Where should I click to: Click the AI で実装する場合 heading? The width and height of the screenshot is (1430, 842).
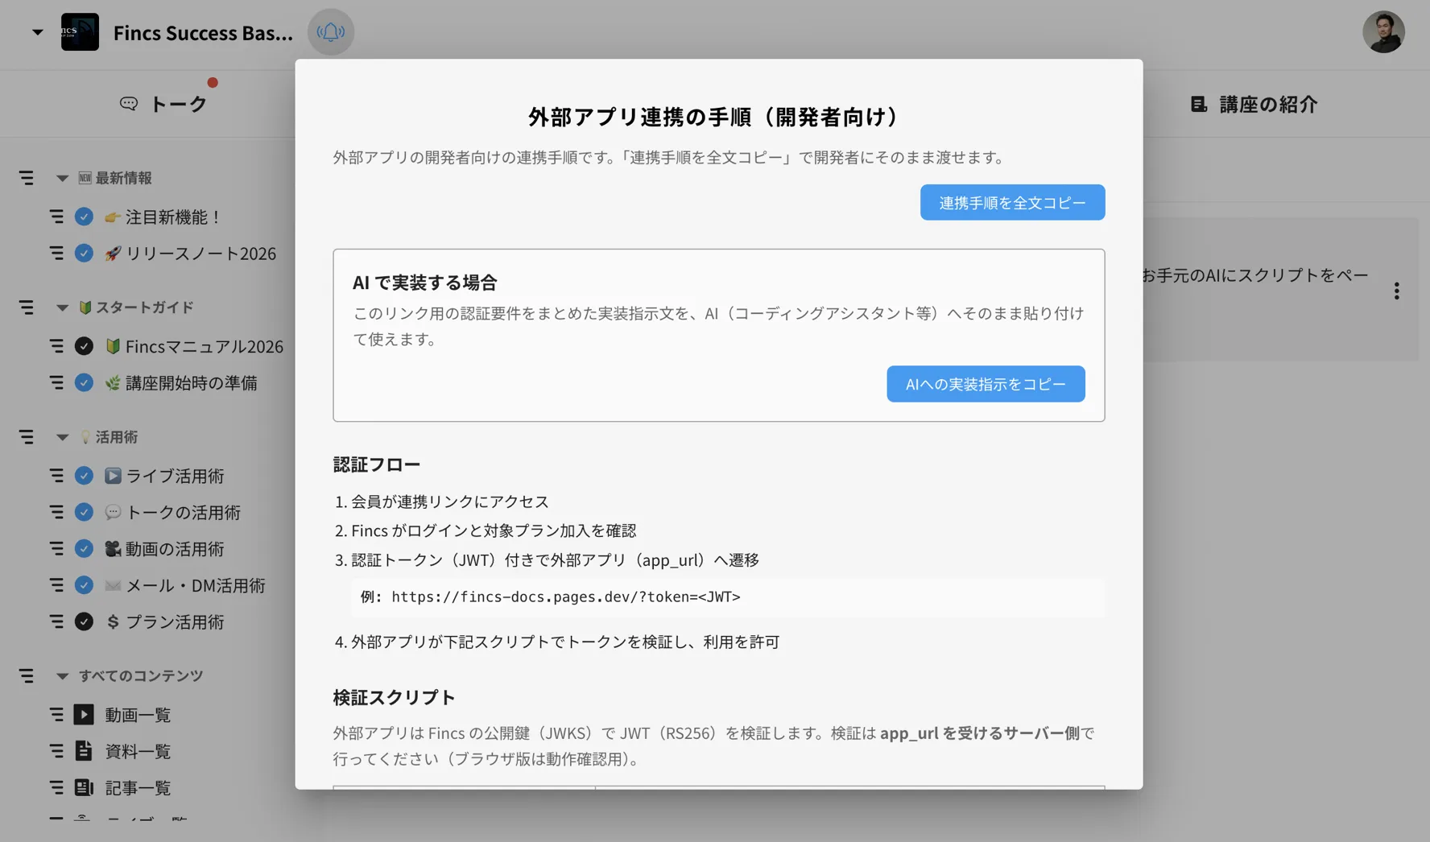pos(425,283)
